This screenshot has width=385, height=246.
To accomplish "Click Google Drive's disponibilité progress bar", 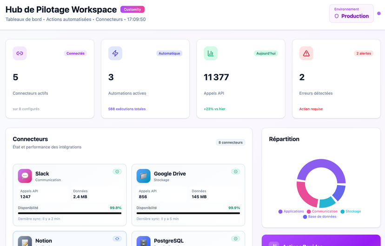I will tap(188, 213).
